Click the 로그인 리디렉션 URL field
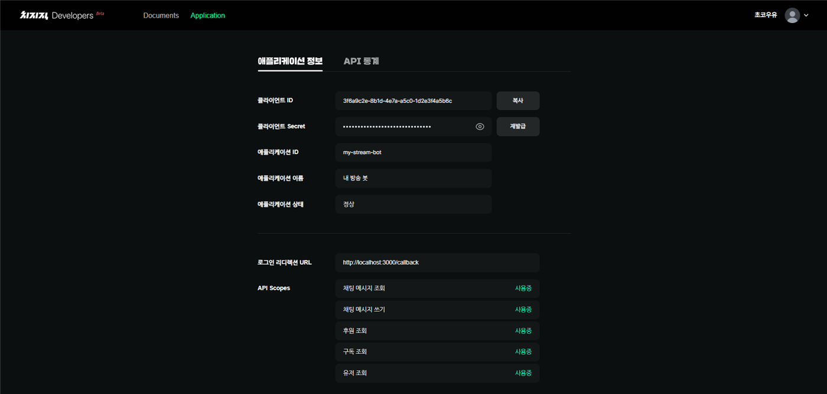 click(437, 262)
